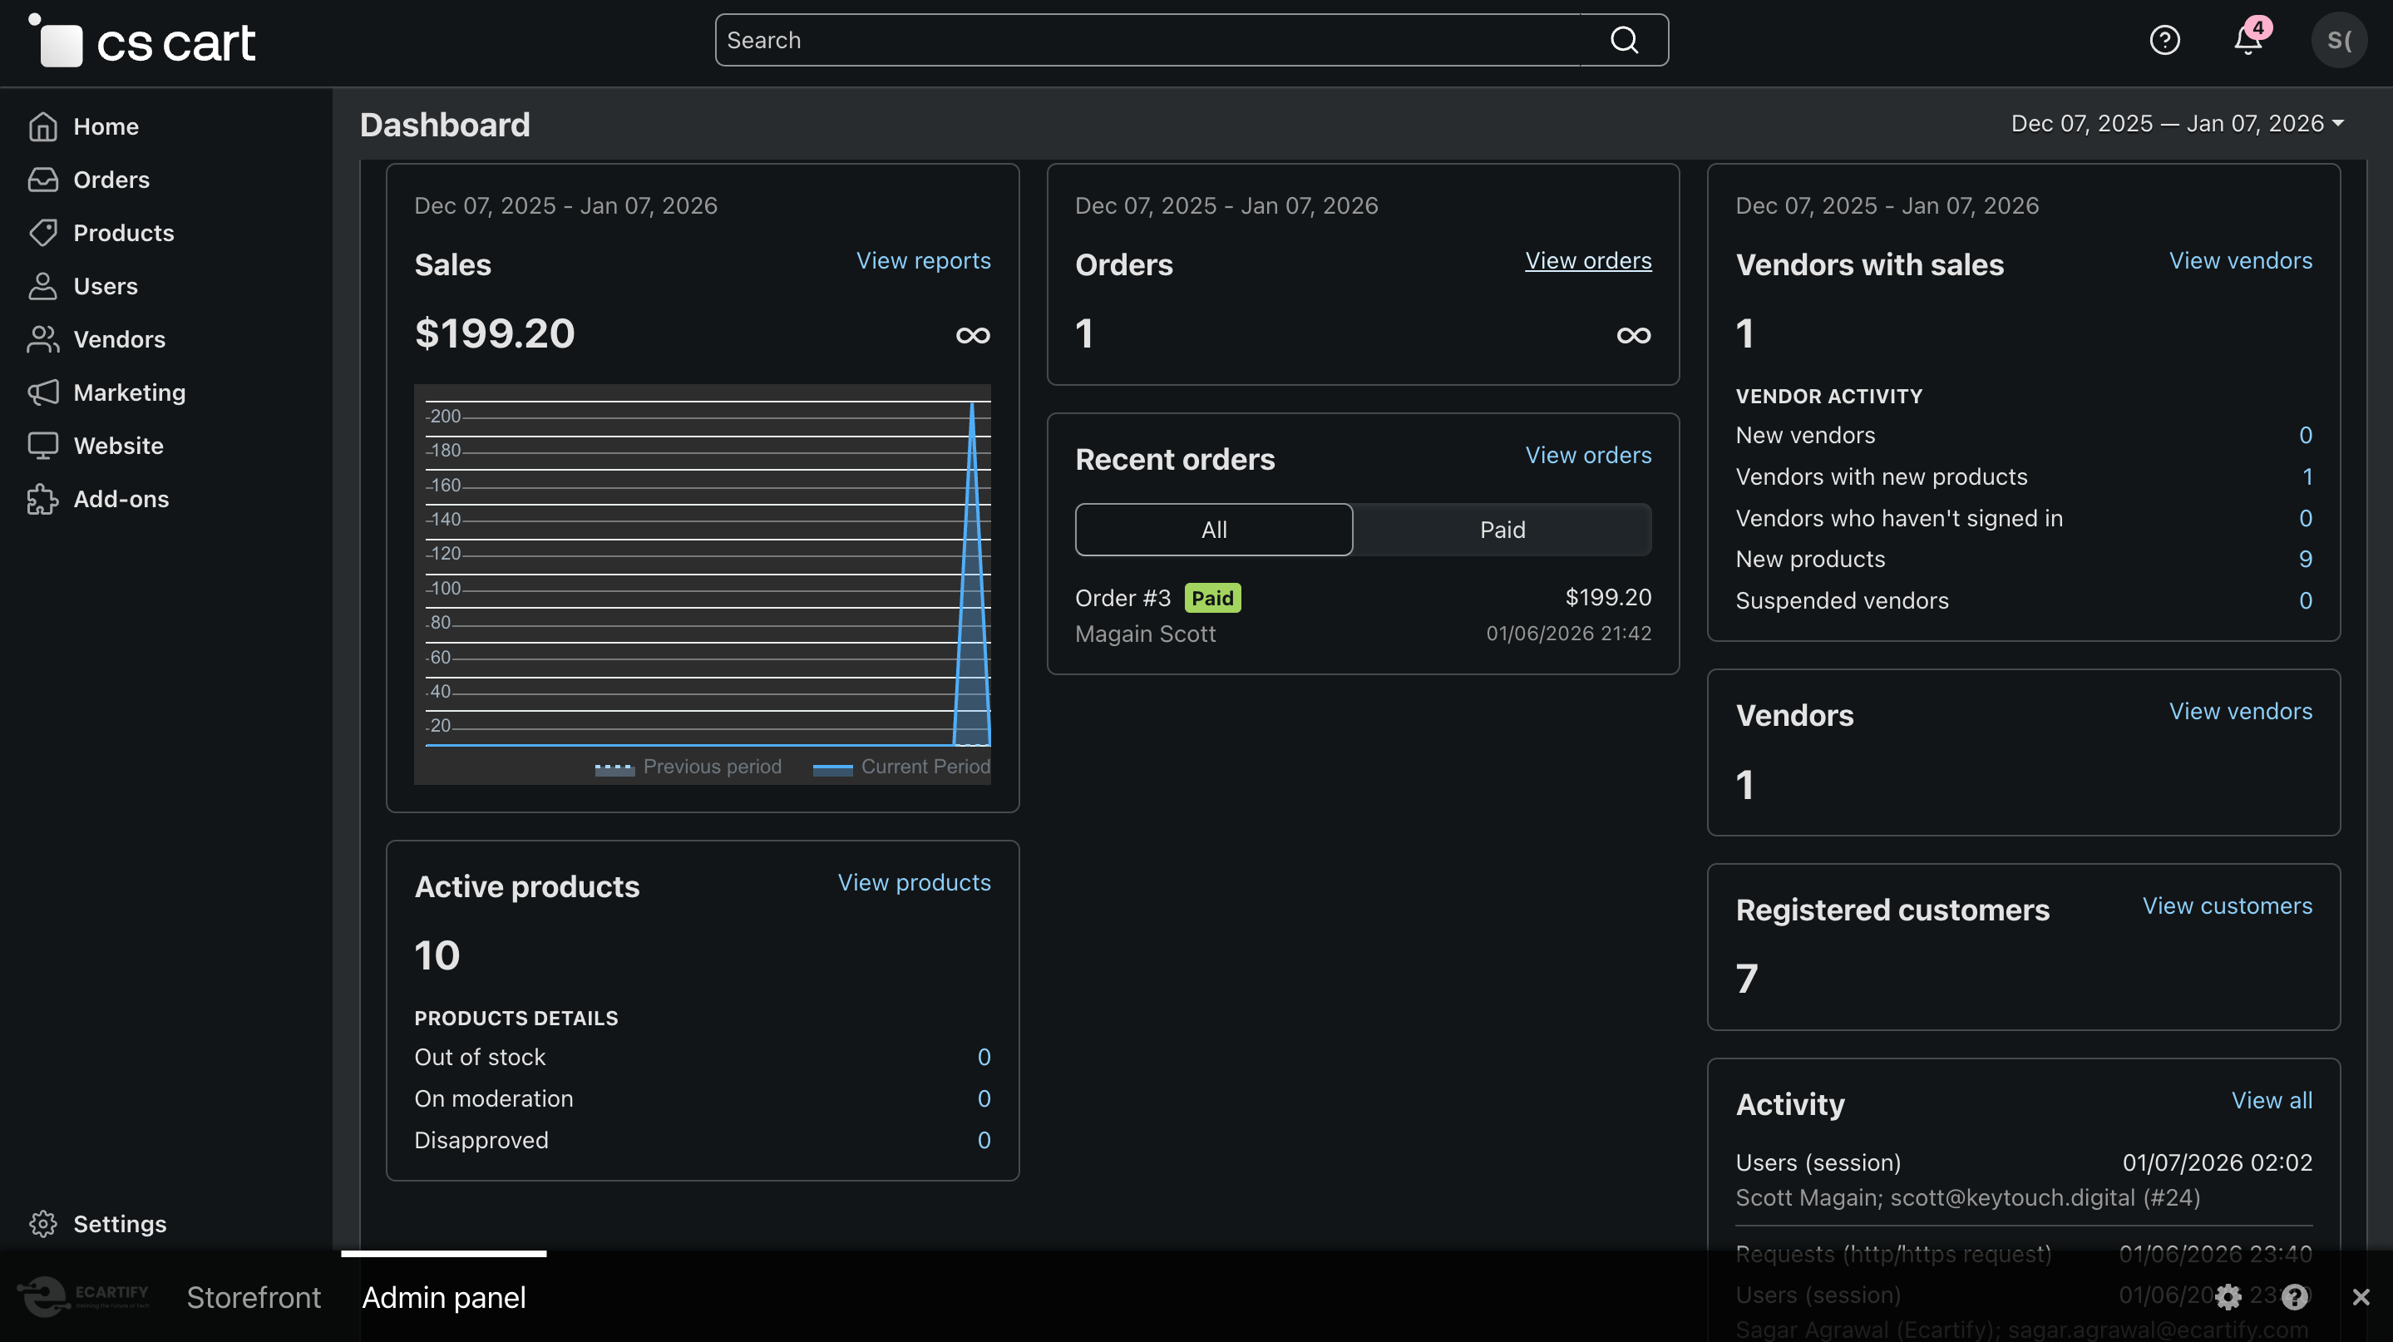Switch to the Storefront tab
2393x1342 pixels.
click(254, 1297)
